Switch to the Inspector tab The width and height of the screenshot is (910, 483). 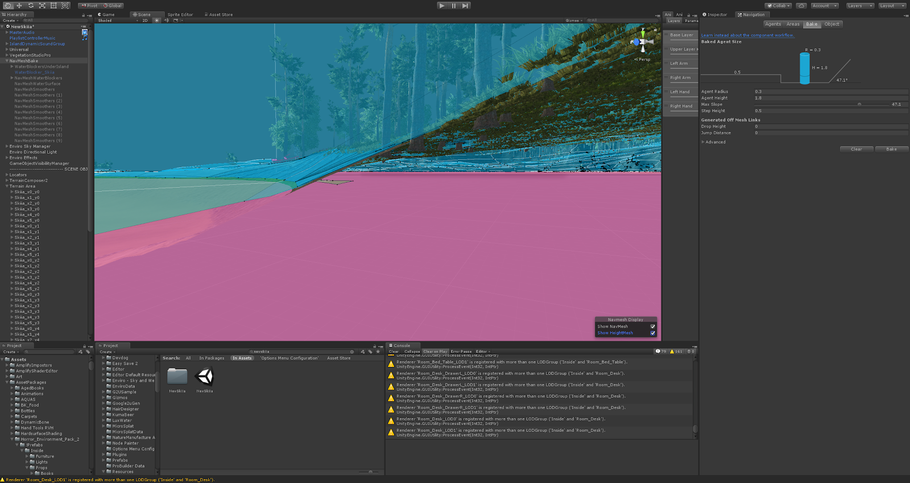coord(714,15)
